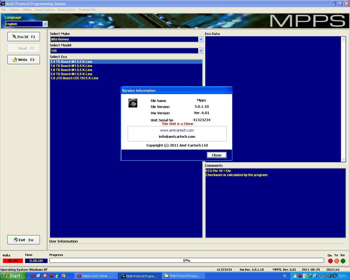Open the File menu

[4, 10]
